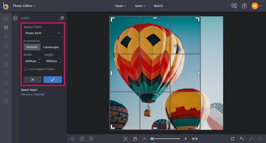Click the zoom slider handle
This screenshot has width=266, height=143.
(x=152, y=139)
